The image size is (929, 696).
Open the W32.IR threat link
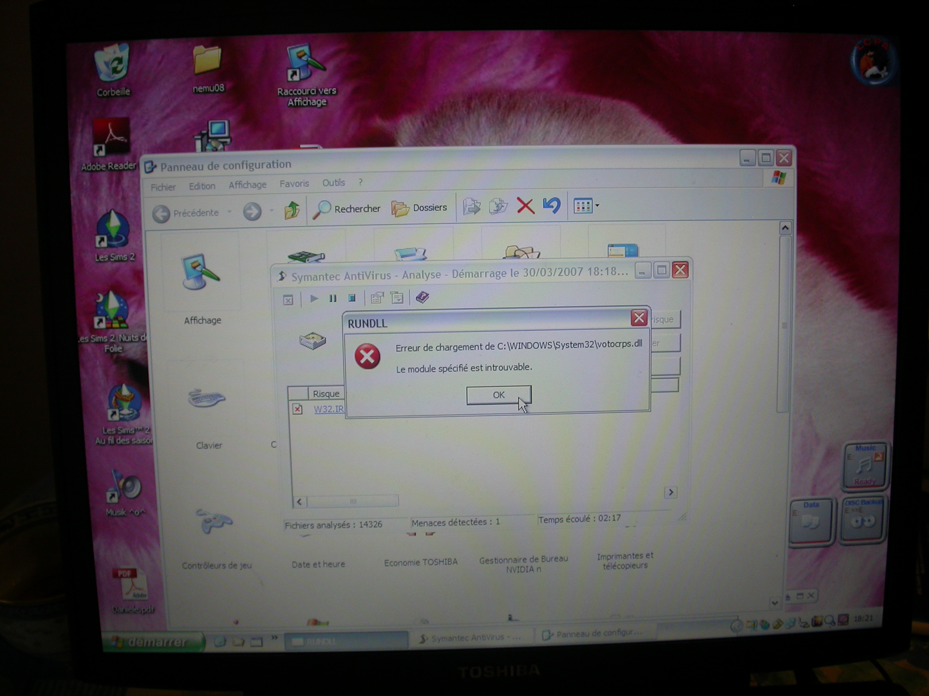click(328, 408)
